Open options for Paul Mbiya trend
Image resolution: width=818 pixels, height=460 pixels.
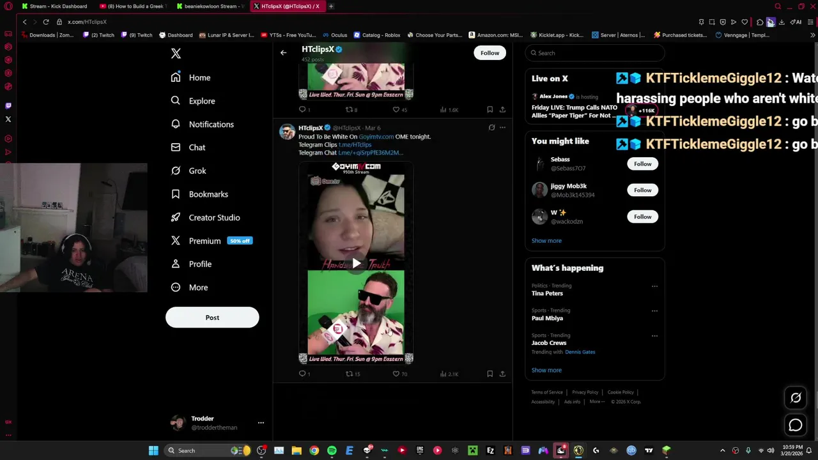click(x=654, y=311)
